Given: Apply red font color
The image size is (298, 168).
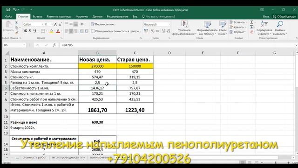Looking at the screenshot, I should [x=58, y=31].
